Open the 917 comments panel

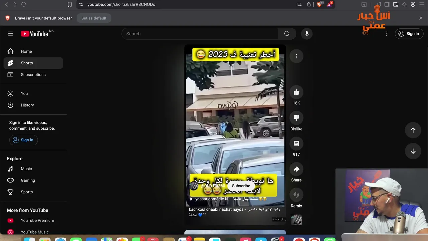click(296, 144)
